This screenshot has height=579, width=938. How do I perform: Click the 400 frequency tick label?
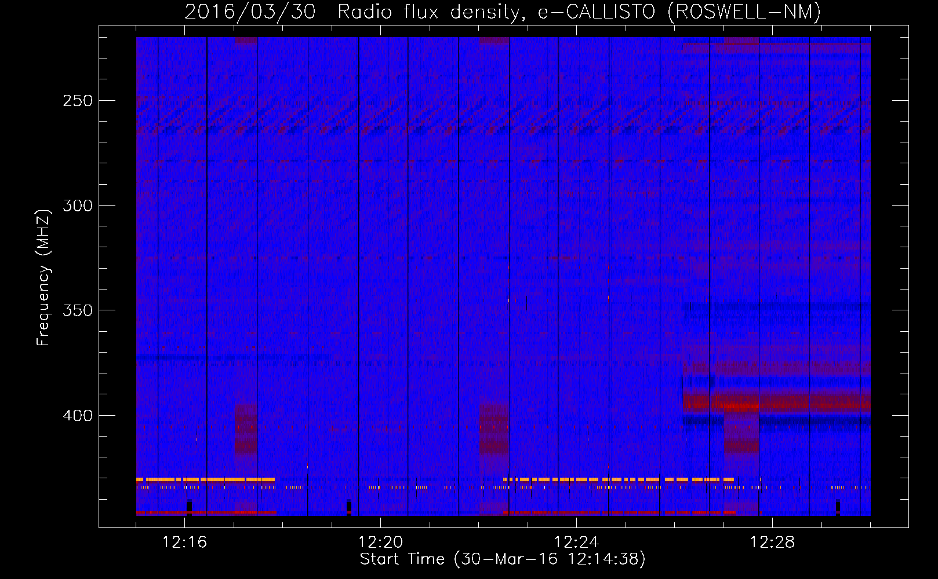(x=78, y=416)
